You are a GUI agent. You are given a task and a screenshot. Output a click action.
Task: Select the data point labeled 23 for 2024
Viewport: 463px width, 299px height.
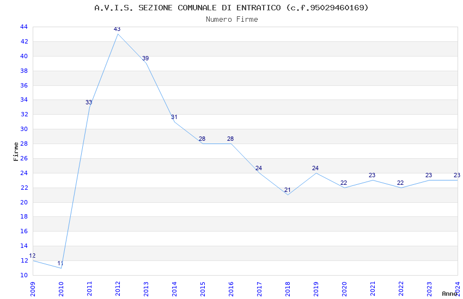pyautogui.click(x=457, y=175)
